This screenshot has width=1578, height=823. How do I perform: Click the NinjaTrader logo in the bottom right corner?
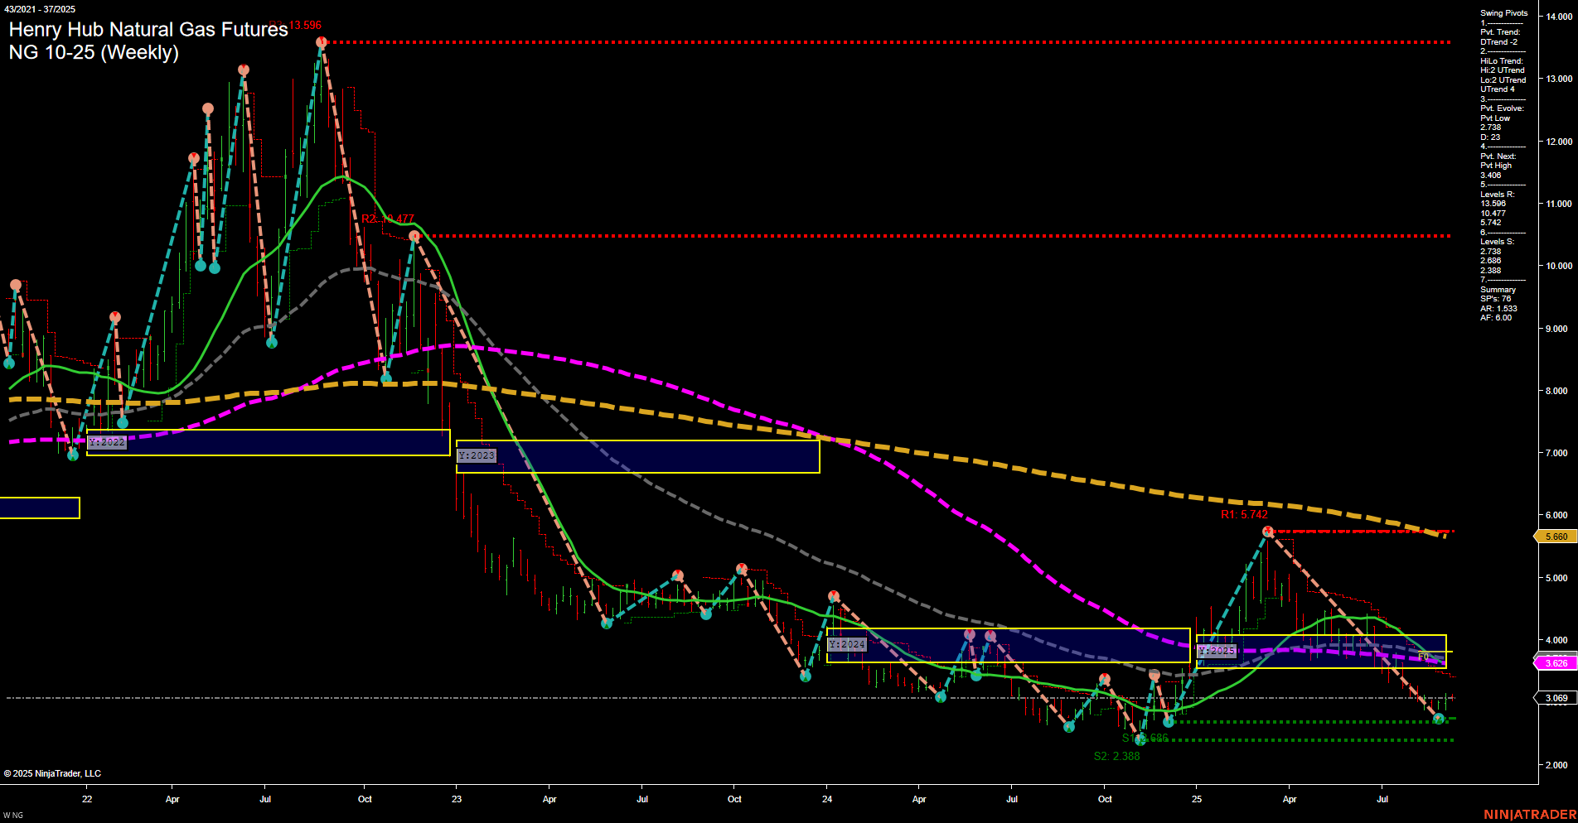(1530, 816)
